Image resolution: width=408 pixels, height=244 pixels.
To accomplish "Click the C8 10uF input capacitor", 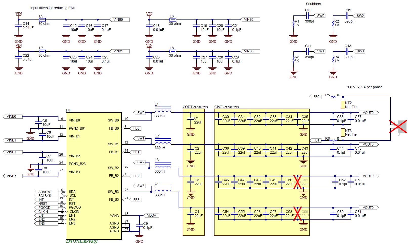I will [x=38, y=170].
